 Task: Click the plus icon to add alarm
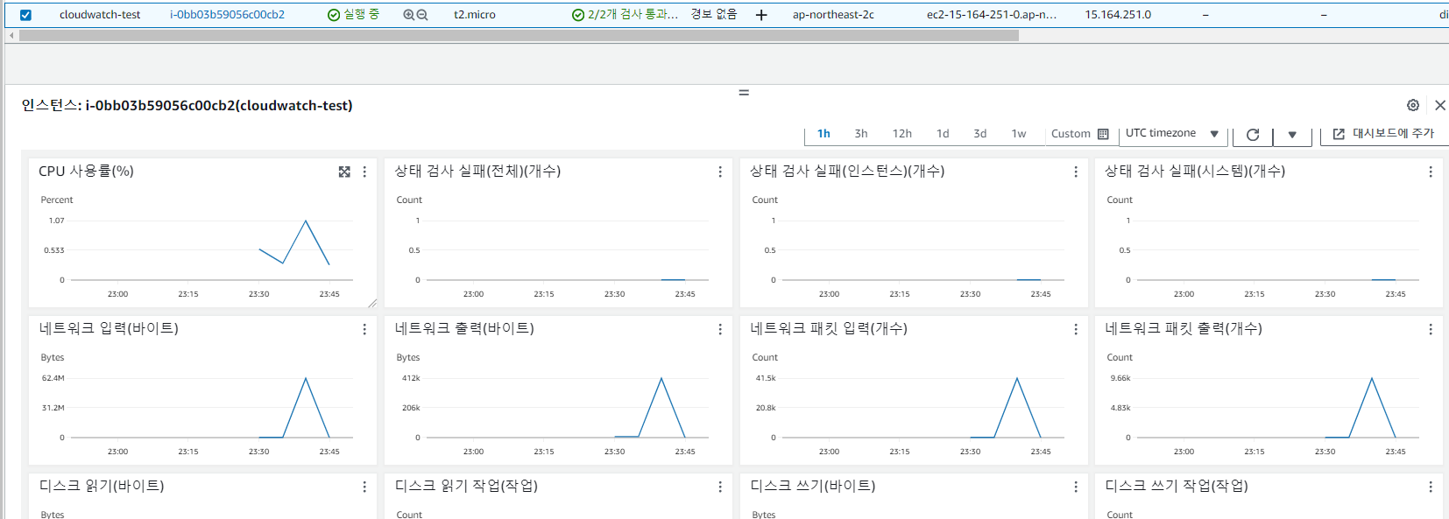pos(761,15)
